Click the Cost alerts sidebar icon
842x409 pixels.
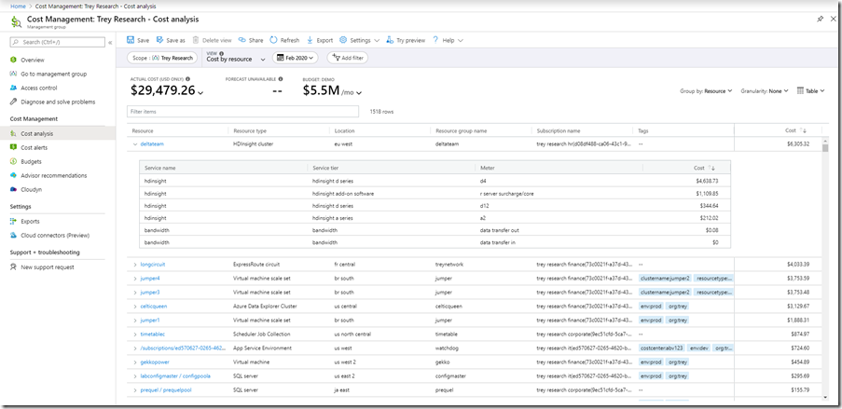13,147
